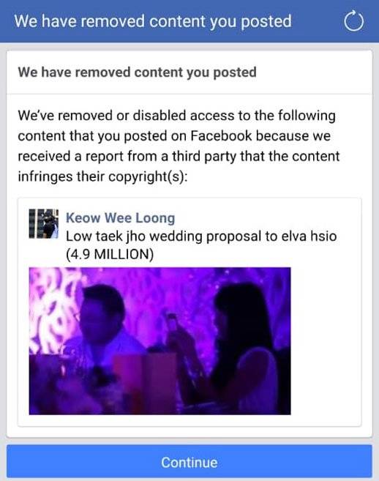Tap the "(4.9 MILLION)" caption text
Viewport: 379px width, 481px height.
click(x=110, y=254)
